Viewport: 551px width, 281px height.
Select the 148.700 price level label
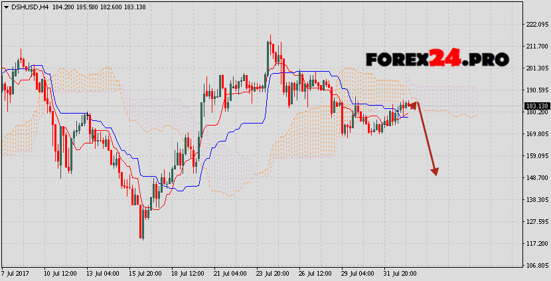tap(536, 177)
